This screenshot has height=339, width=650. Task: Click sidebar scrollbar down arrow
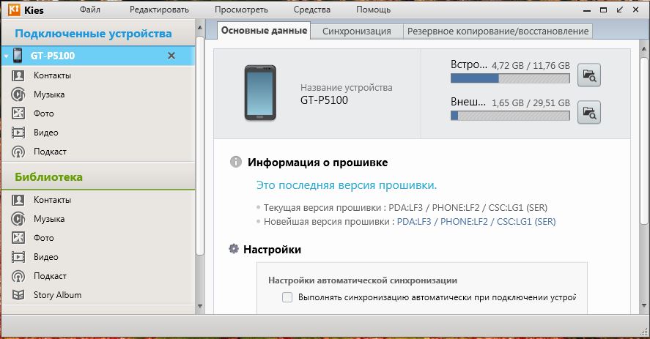pos(200,306)
